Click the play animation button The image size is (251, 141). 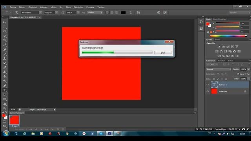(x=41, y=129)
